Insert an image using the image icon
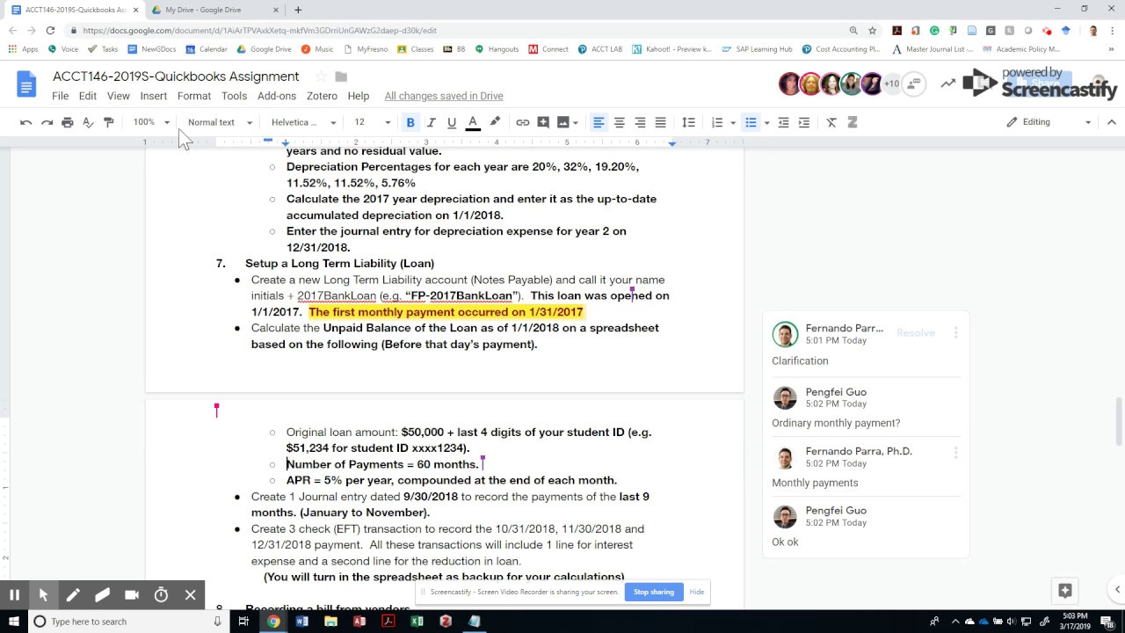 (x=563, y=122)
